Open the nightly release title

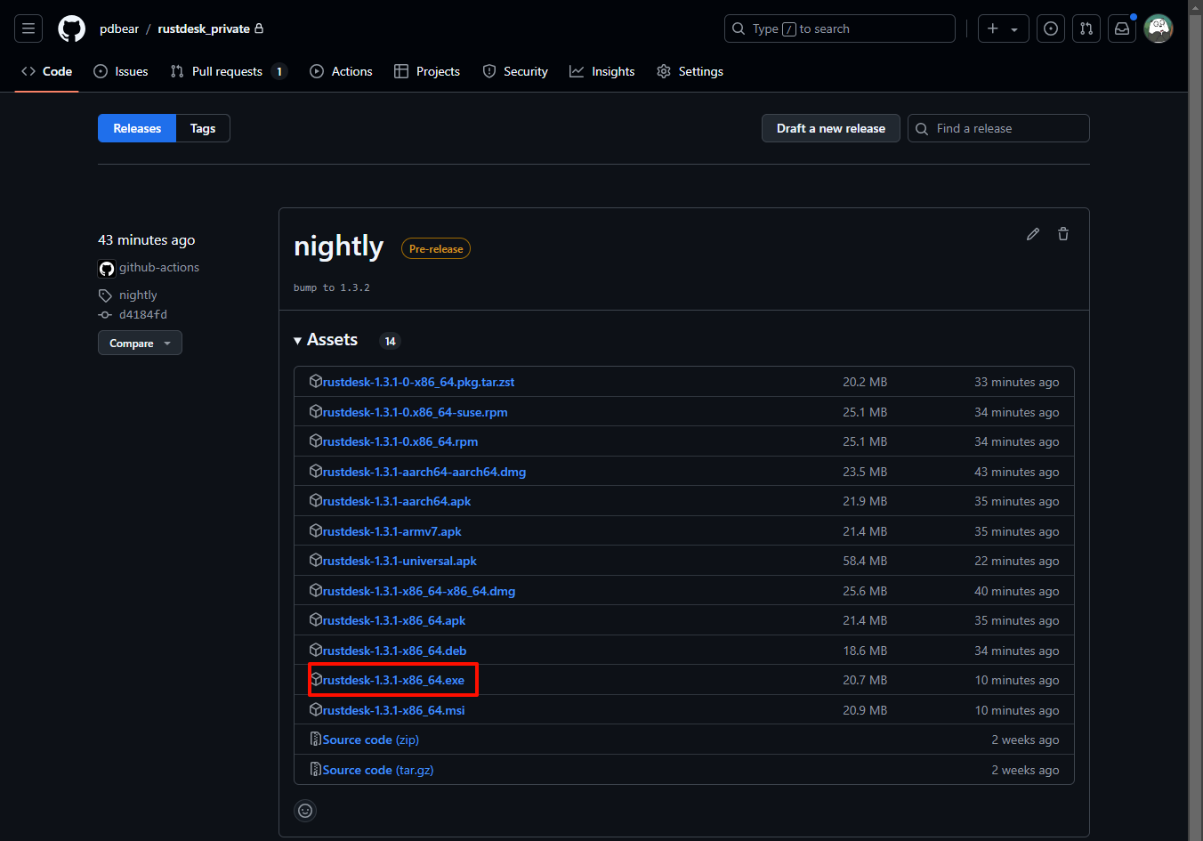pyautogui.click(x=338, y=247)
